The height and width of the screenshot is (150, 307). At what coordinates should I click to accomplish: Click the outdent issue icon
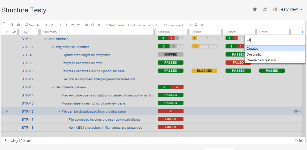pos(72,25)
